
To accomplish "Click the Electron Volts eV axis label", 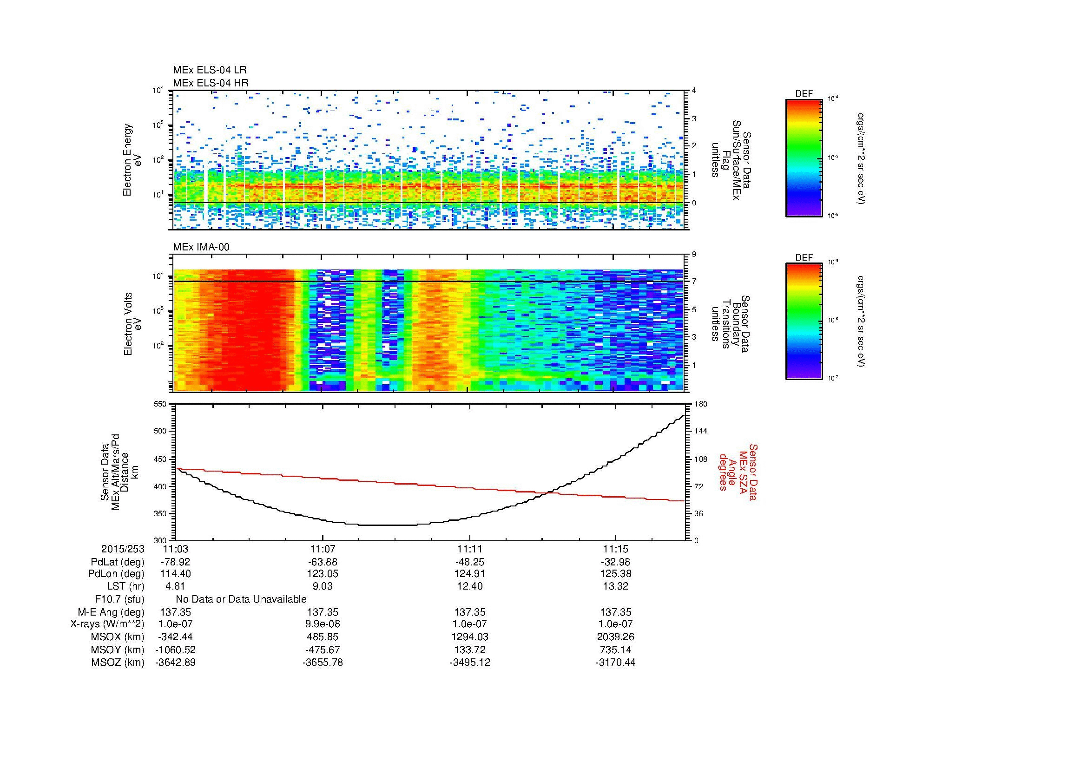I will [x=132, y=324].
